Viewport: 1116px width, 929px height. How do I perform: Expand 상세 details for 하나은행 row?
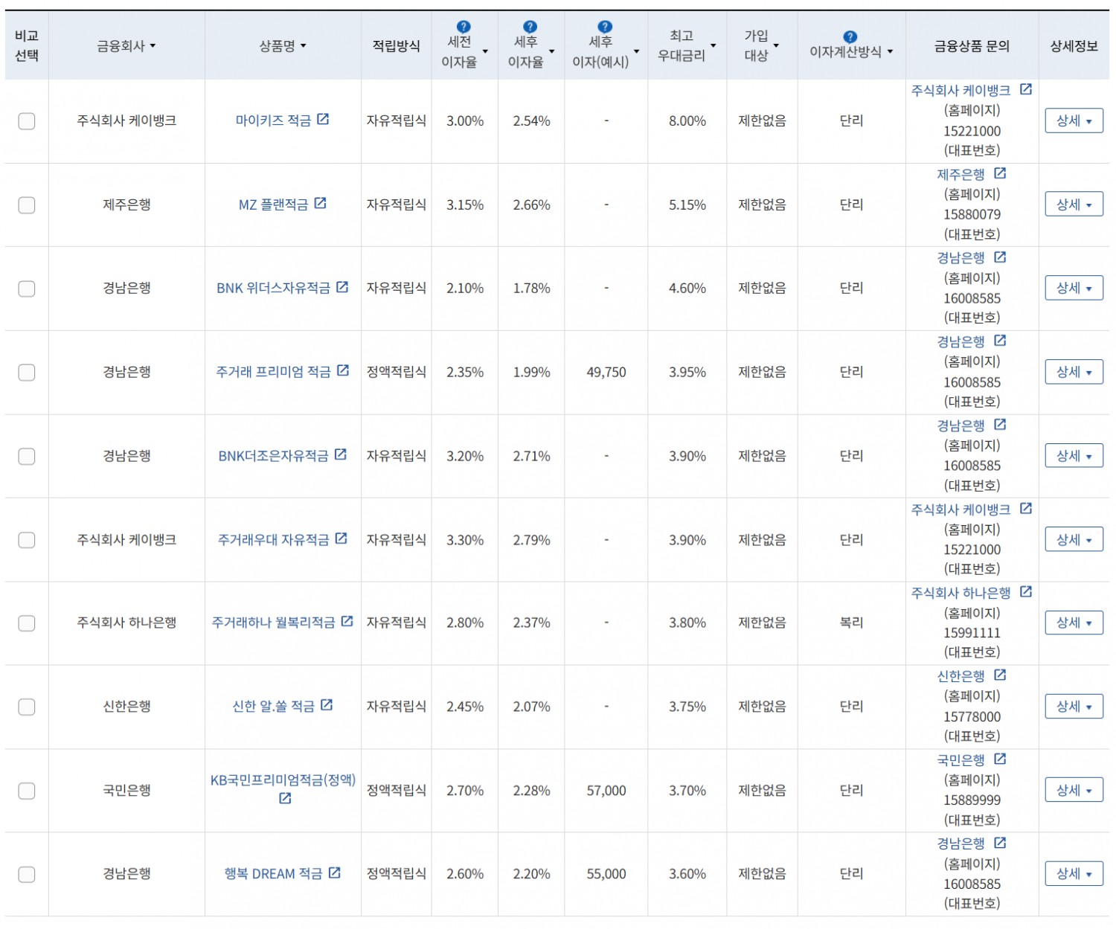1074,623
